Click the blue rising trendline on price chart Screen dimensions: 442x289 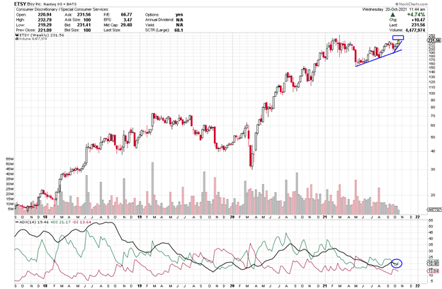coord(379,58)
